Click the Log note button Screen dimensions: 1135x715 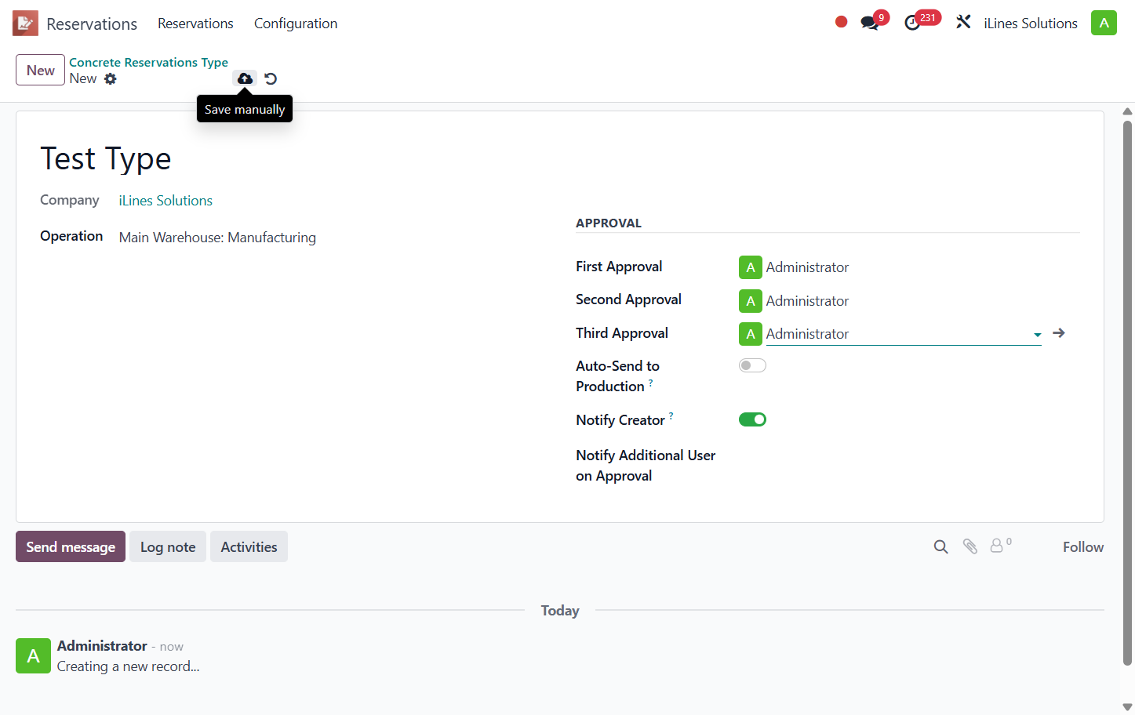[x=168, y=546]
